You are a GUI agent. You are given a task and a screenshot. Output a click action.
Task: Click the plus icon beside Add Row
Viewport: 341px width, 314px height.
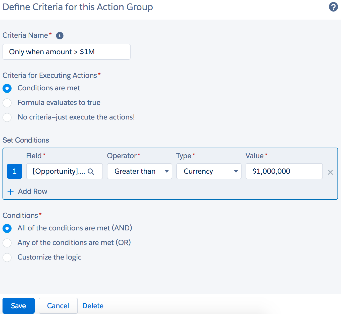pyautogui.click(x=11, y=192)
